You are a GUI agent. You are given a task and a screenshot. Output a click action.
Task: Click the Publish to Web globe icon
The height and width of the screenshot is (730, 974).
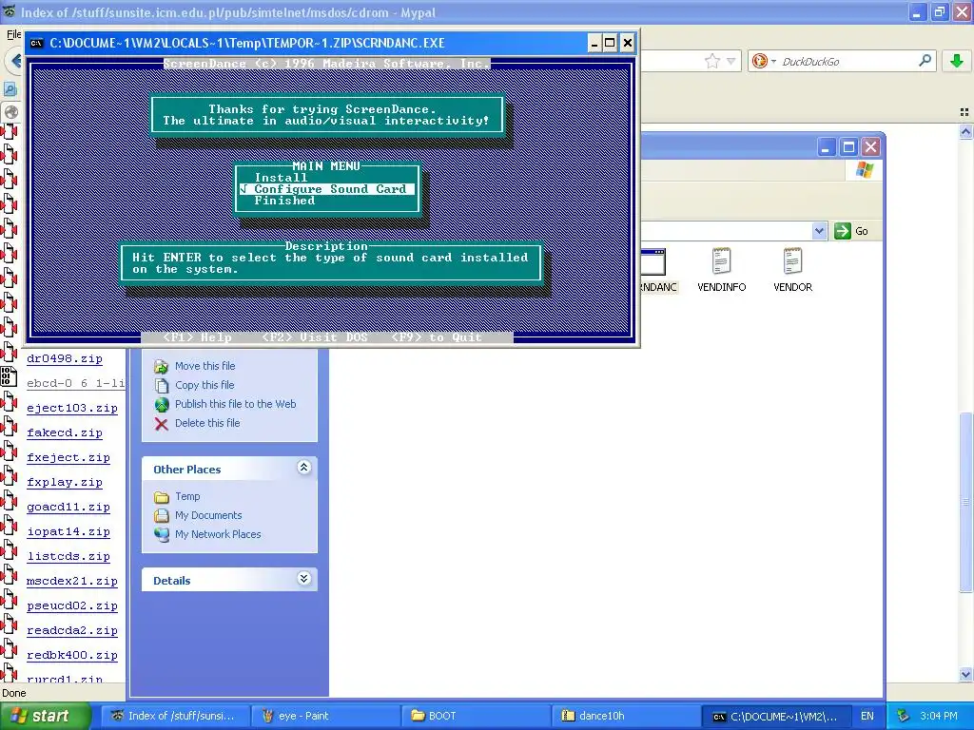162,405
